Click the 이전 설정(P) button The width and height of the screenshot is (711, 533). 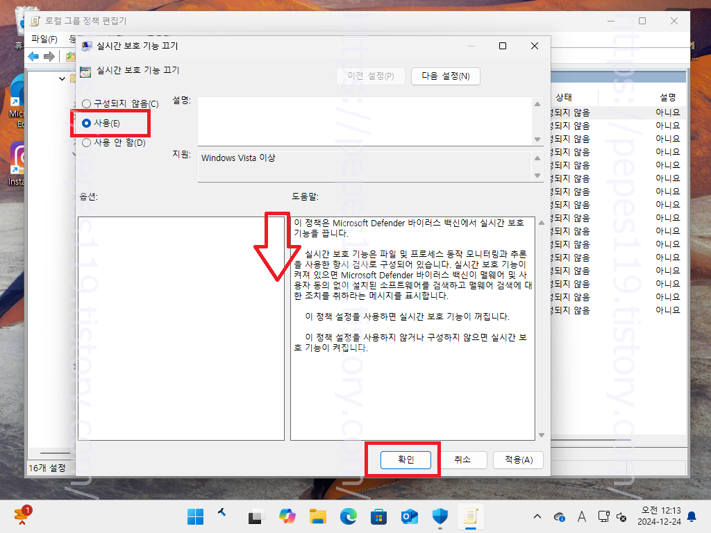point(371,76)
